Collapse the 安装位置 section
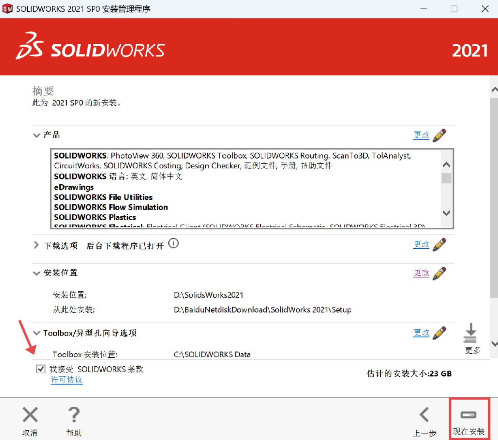The image size is (498, 440). (36, 273)
